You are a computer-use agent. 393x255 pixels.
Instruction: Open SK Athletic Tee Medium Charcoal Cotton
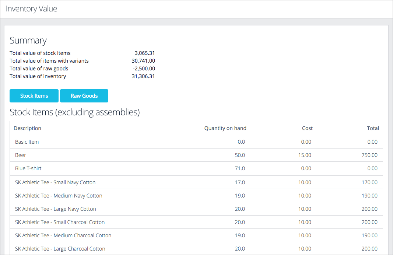tap(63, 235)
